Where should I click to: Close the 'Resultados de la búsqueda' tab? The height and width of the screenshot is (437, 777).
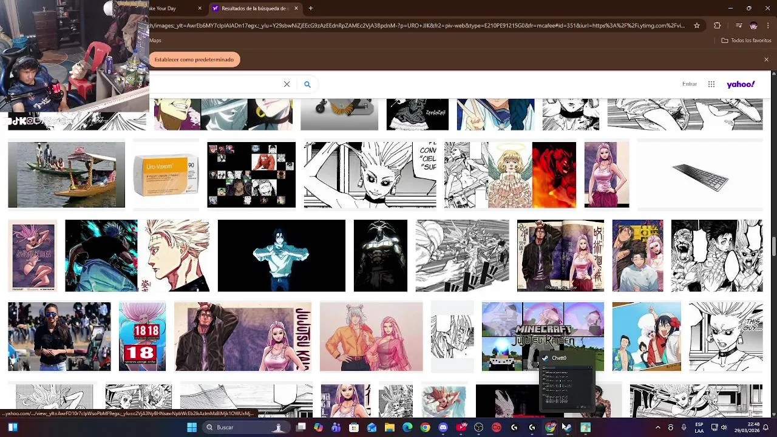pyautogui.click(x=296, y=8)
